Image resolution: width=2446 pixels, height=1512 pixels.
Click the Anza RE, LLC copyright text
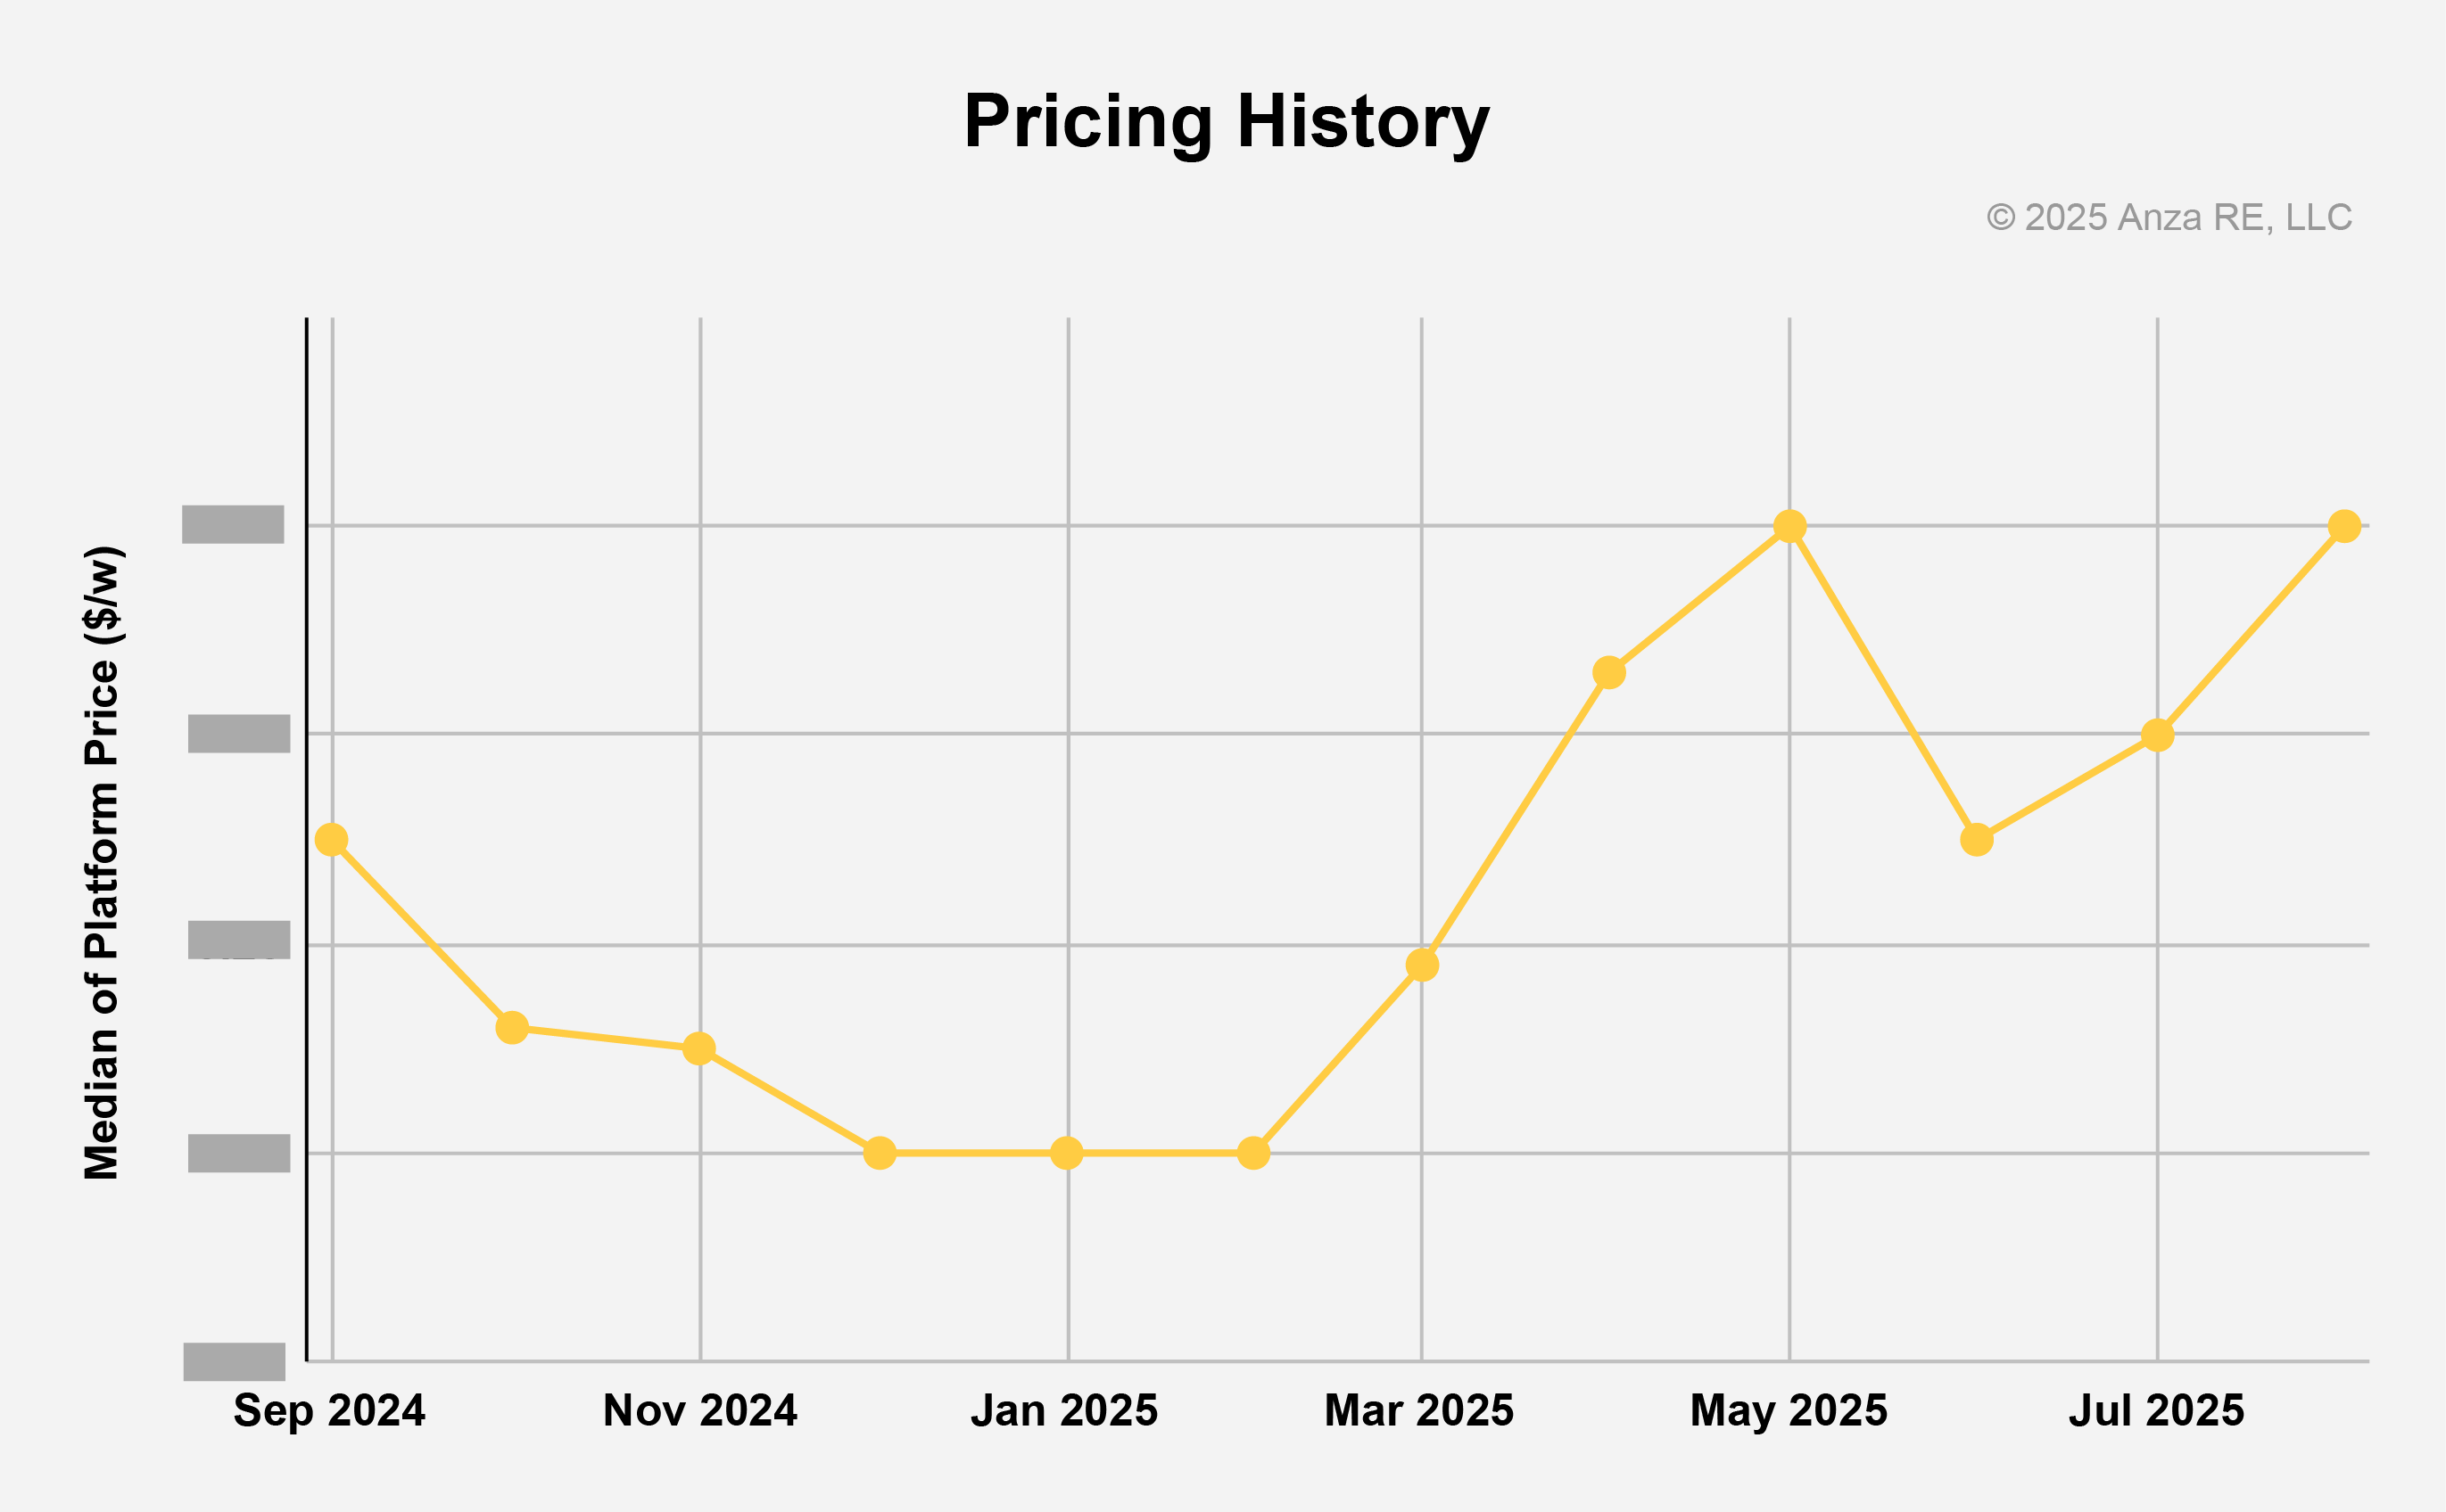tap(2168, 217)
